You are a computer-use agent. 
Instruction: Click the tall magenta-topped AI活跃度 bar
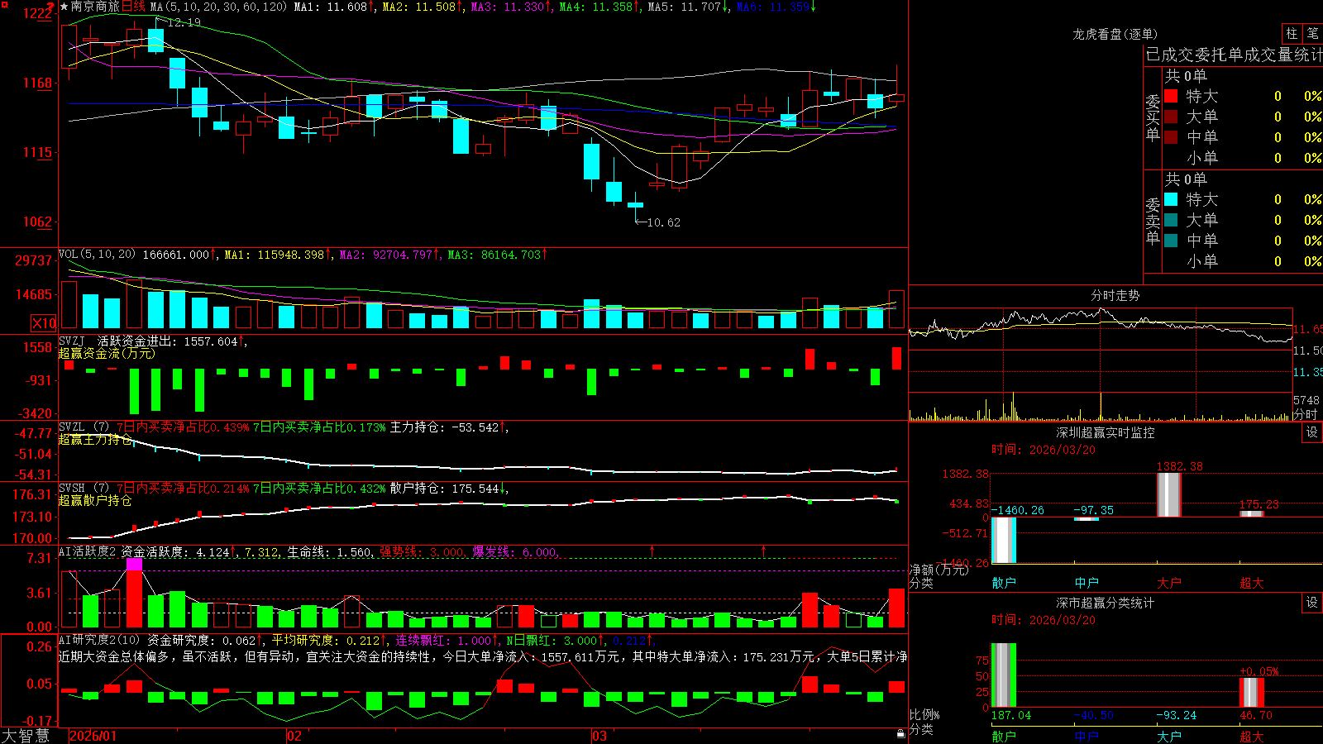click(x=134, y=592)
